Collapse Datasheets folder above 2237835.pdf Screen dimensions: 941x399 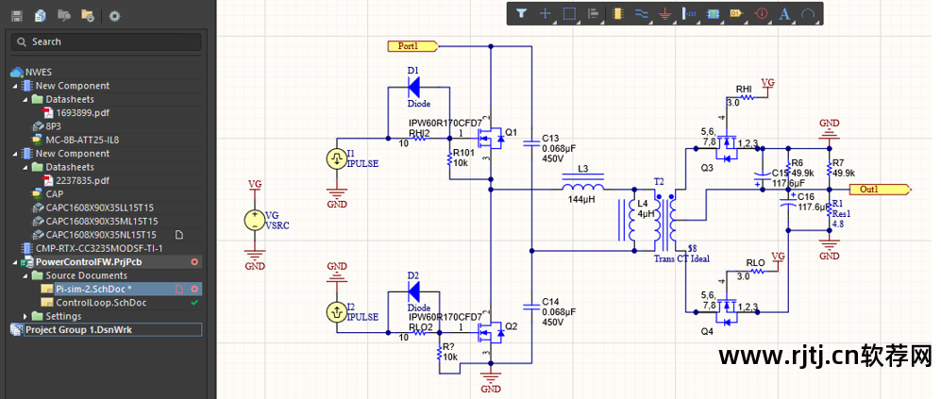point(25,167)
